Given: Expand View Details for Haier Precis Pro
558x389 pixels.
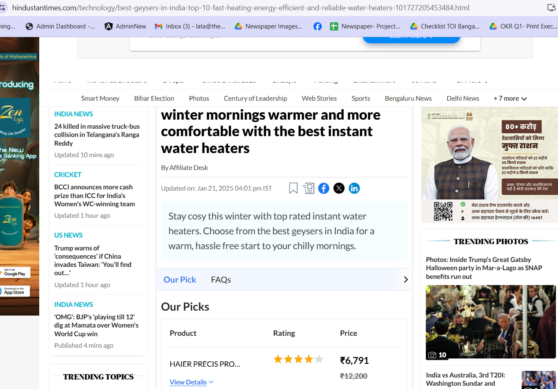Looking at the screenshot, I should [x=191, y=382].
